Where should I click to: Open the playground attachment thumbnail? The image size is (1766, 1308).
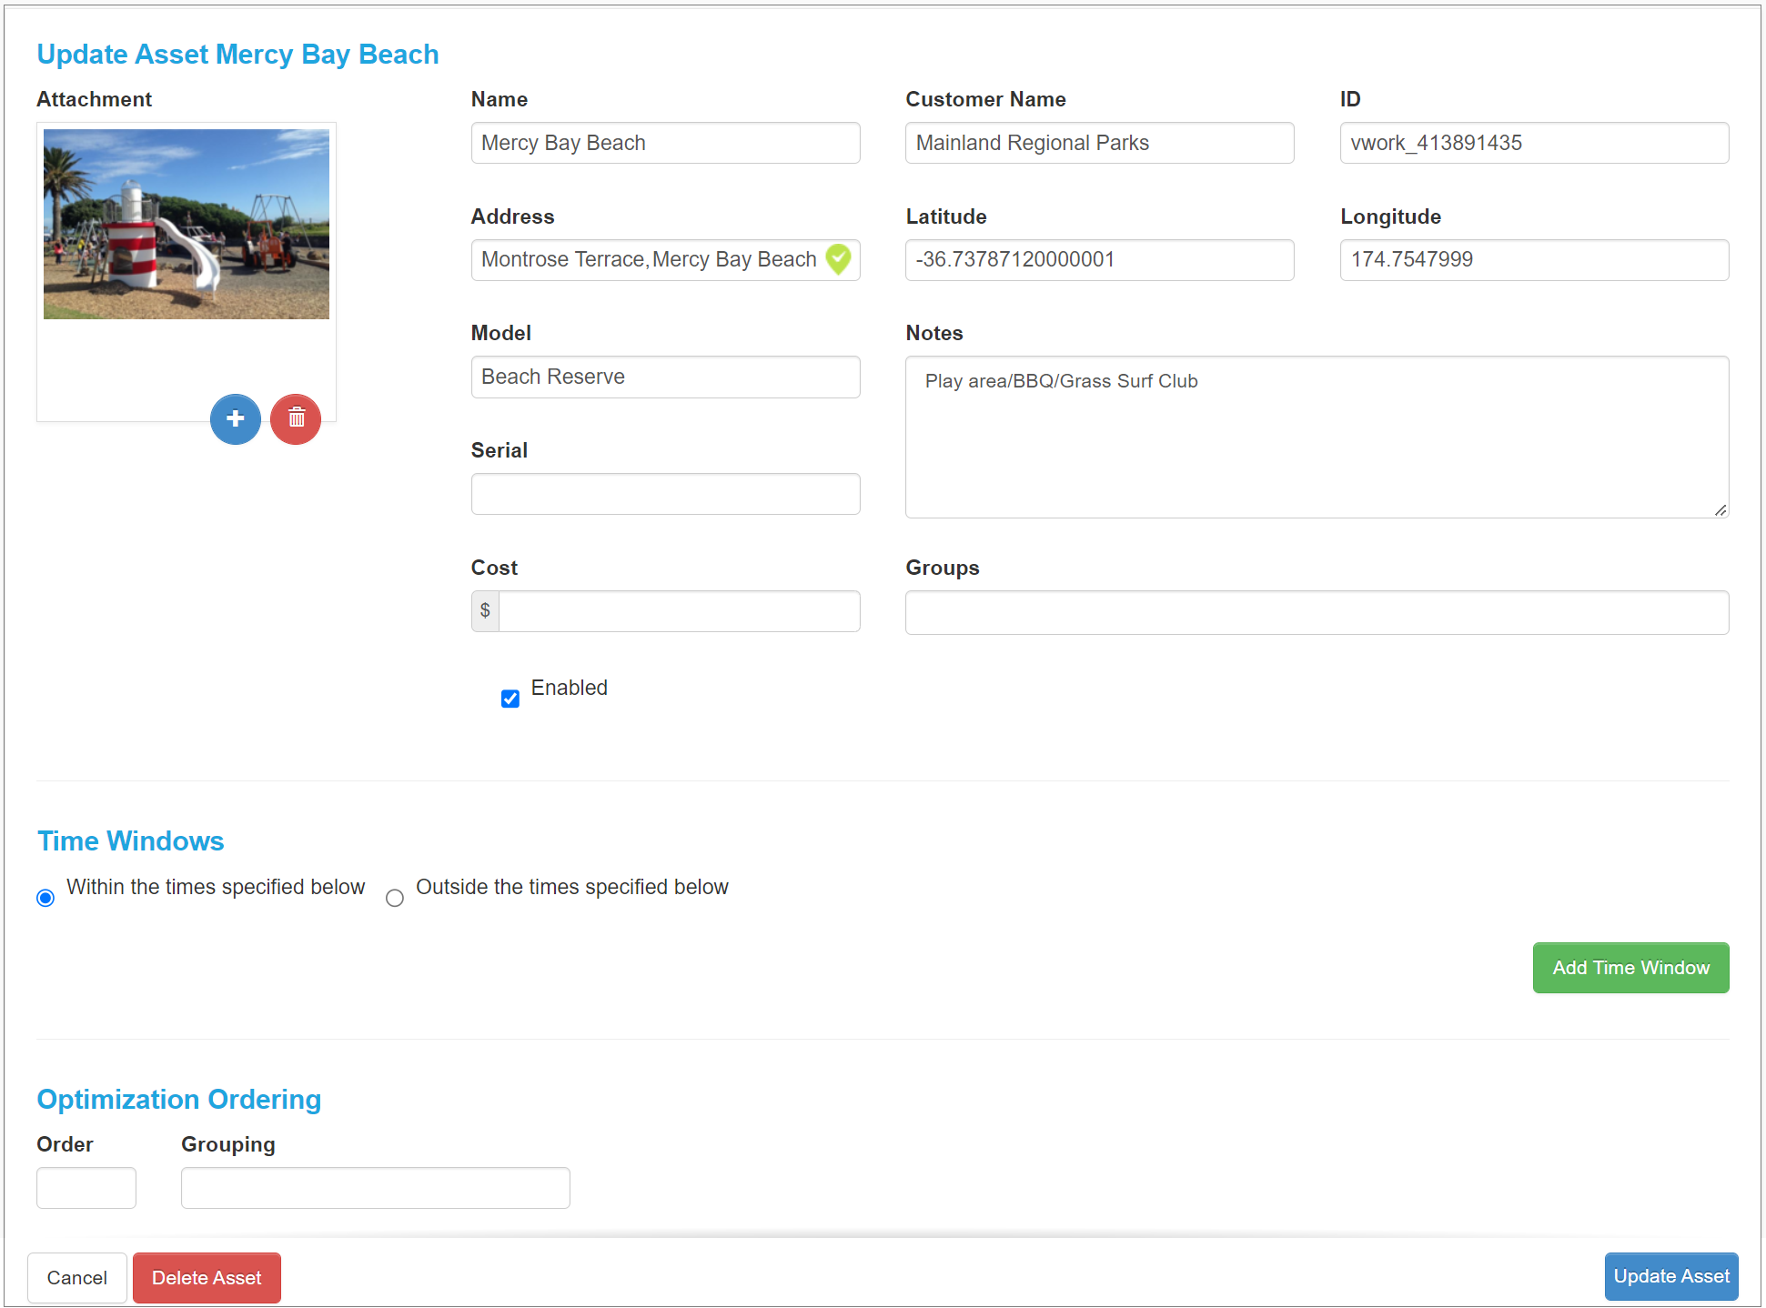(x=187, y=224)
